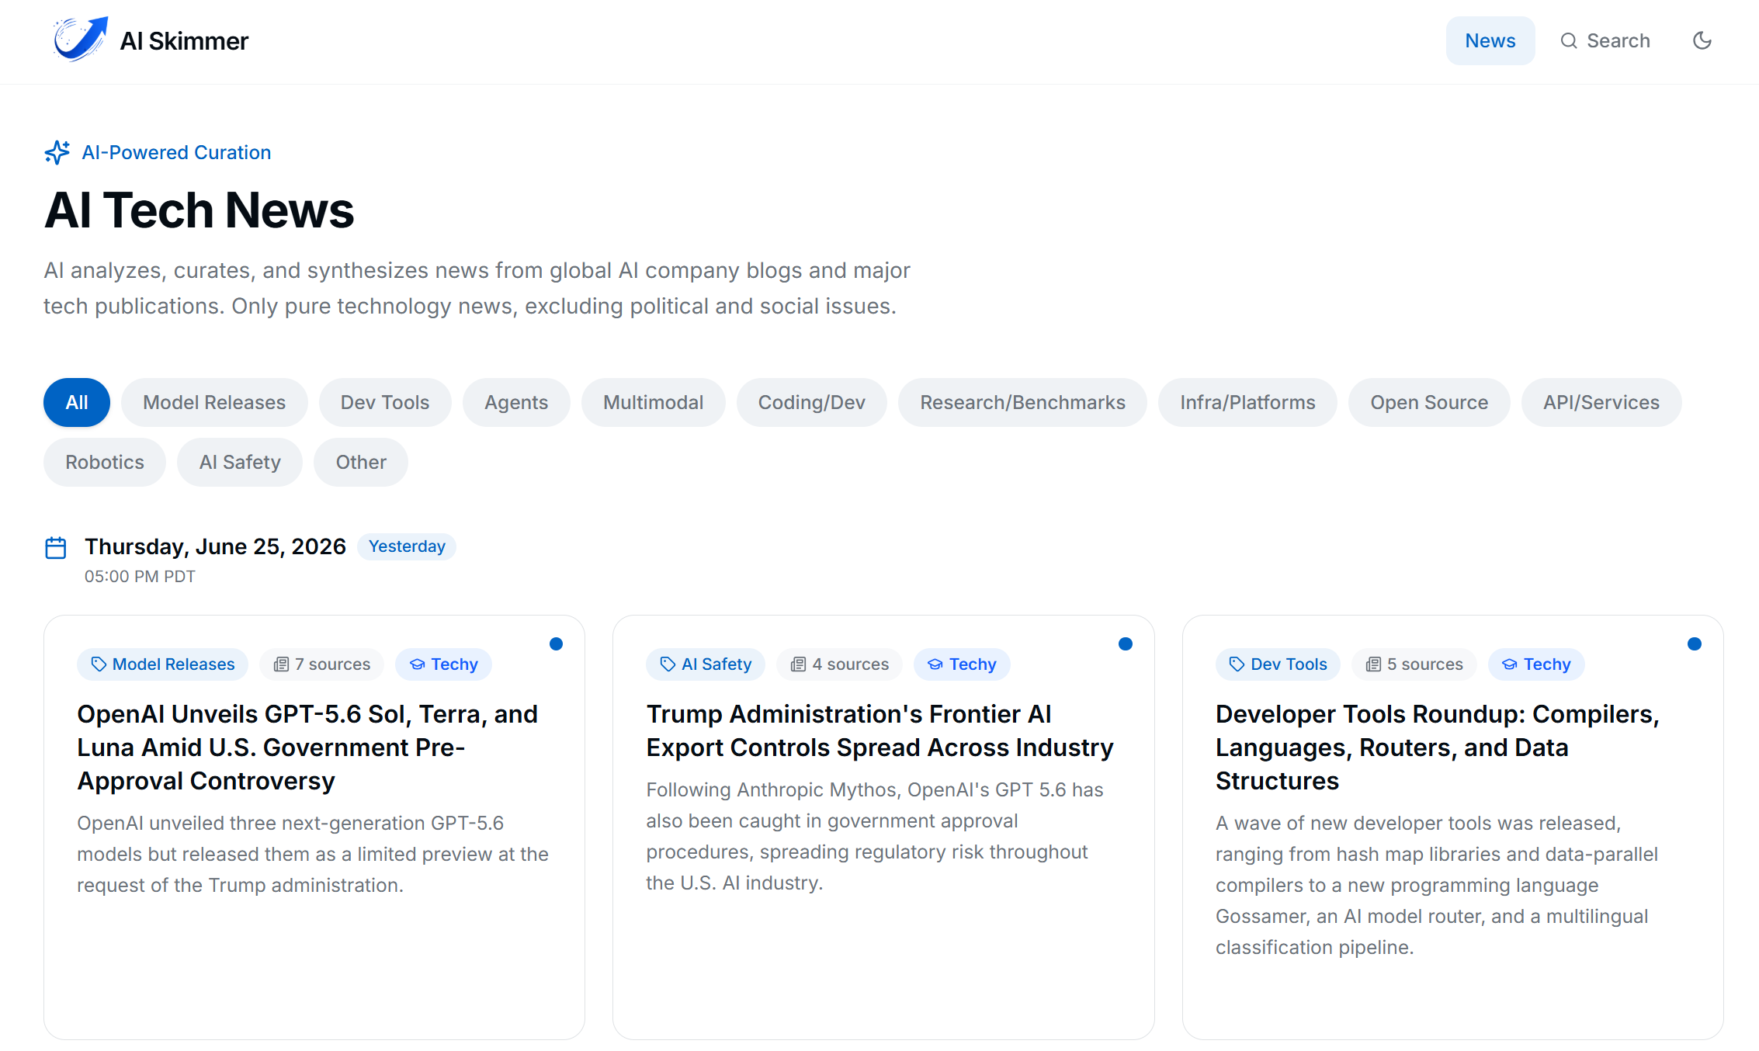This screenshot has height=1051, width=1759.
Task: Click the AI Skimmer rocket logo
Action: click(80, 40)
